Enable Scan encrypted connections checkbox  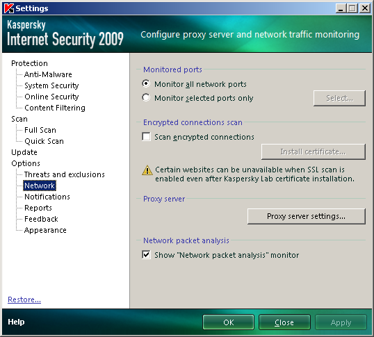tap(146, 137)
